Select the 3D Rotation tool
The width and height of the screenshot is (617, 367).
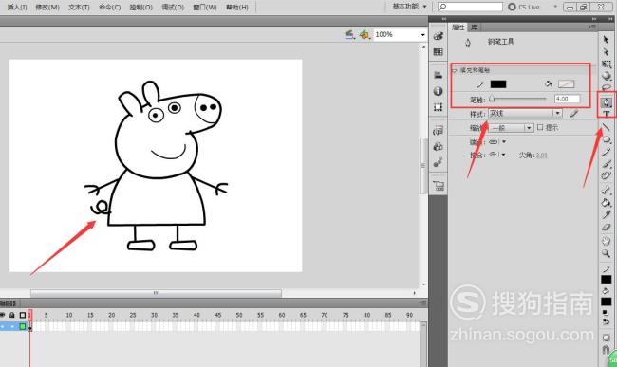(607, 76)
